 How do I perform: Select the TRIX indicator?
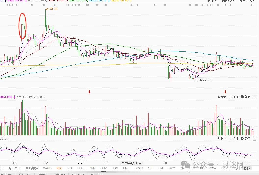click(x=224, y=168)
